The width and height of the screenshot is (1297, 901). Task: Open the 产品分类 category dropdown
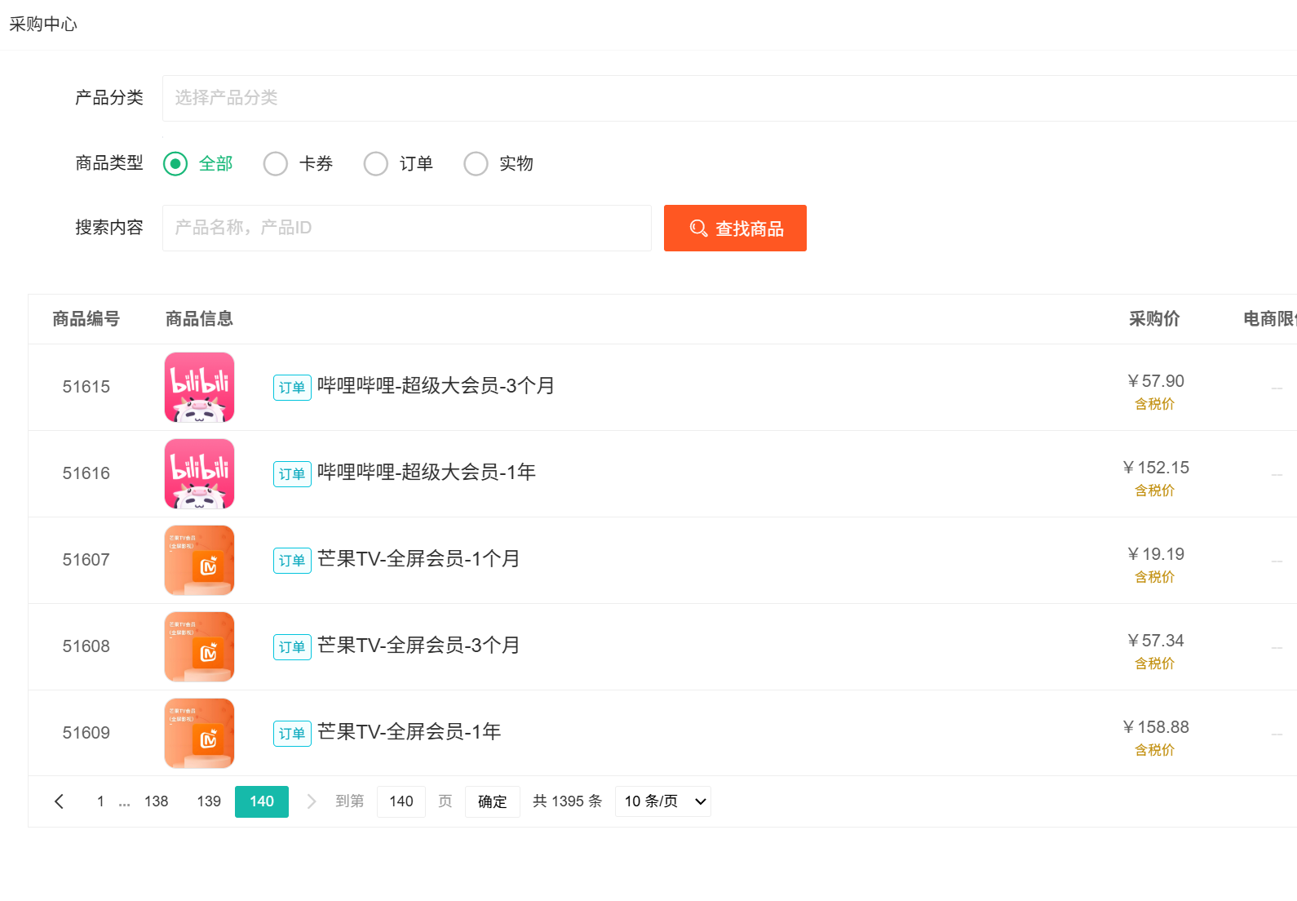pyautogui.click(x=726, y=98)
